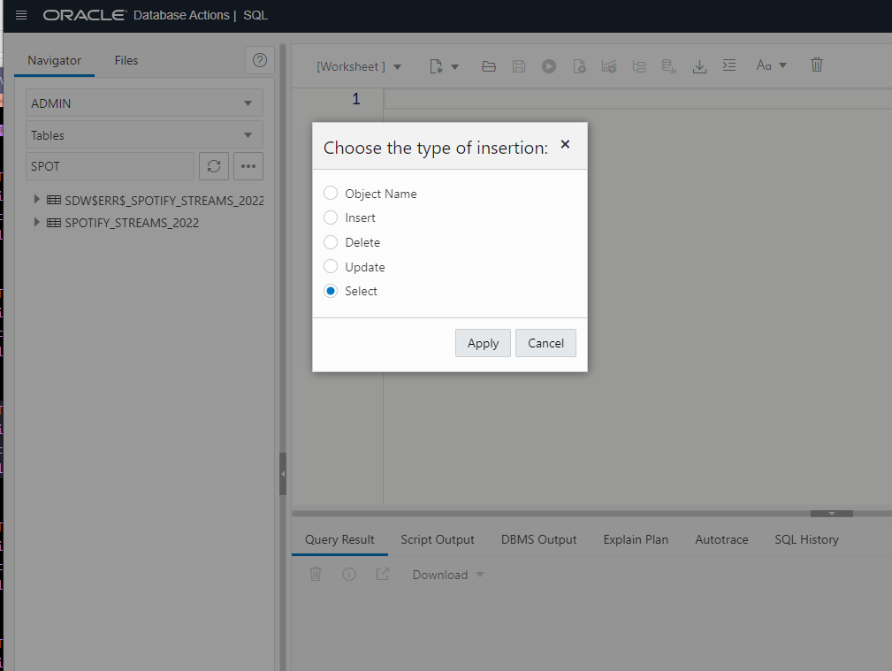Close the insertion type dialog
Viewport: 892px width, 671px height.
coord(565,145)
